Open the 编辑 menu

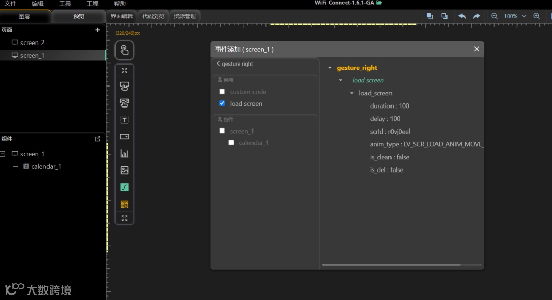click(x=38, y=4)
